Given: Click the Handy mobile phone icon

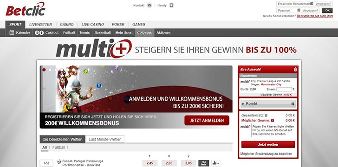Looking at the screenshot, I should (171, 6).
